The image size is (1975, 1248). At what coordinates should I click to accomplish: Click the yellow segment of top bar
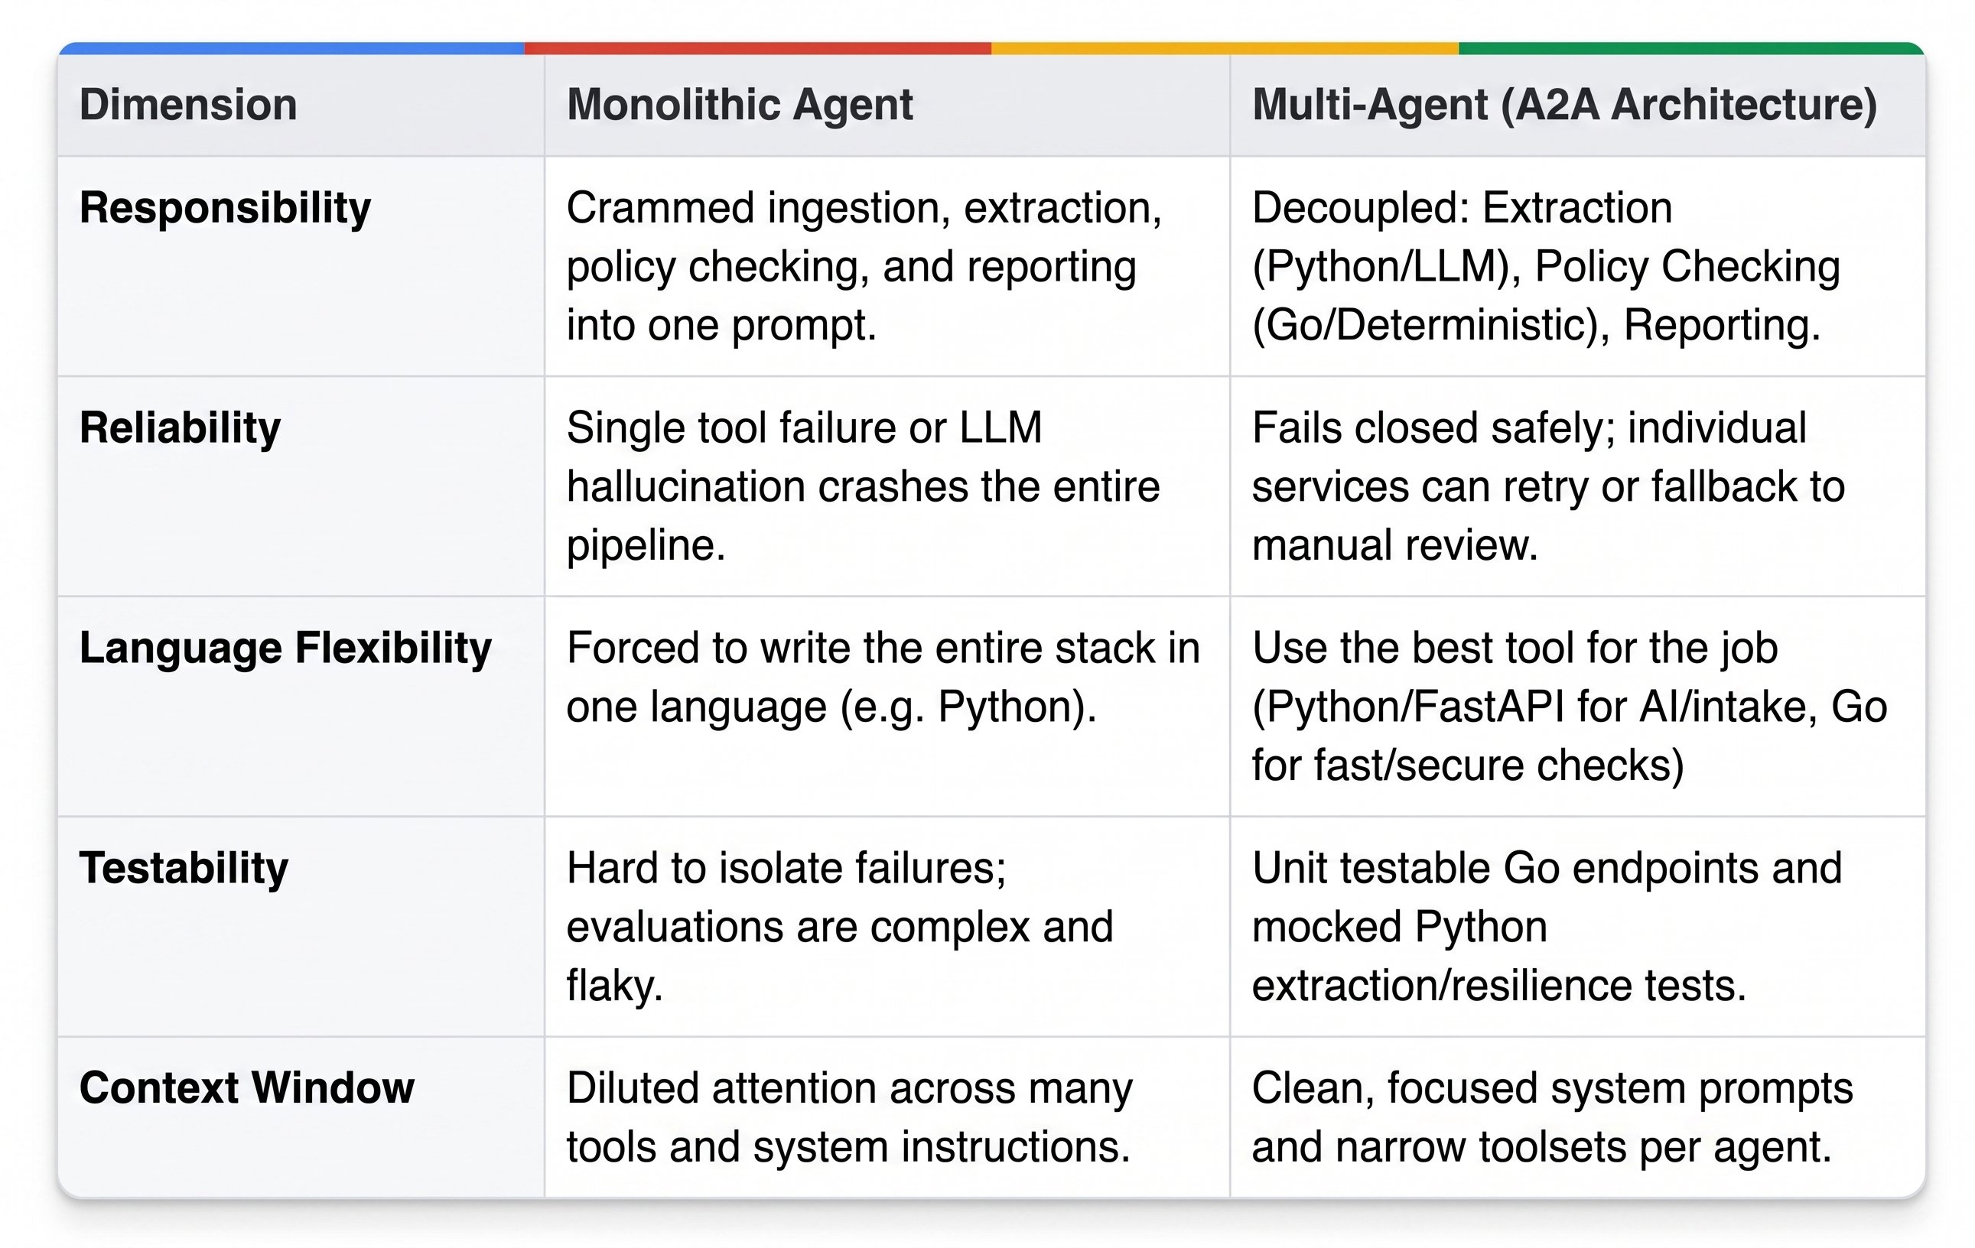tap(1225, 48)
